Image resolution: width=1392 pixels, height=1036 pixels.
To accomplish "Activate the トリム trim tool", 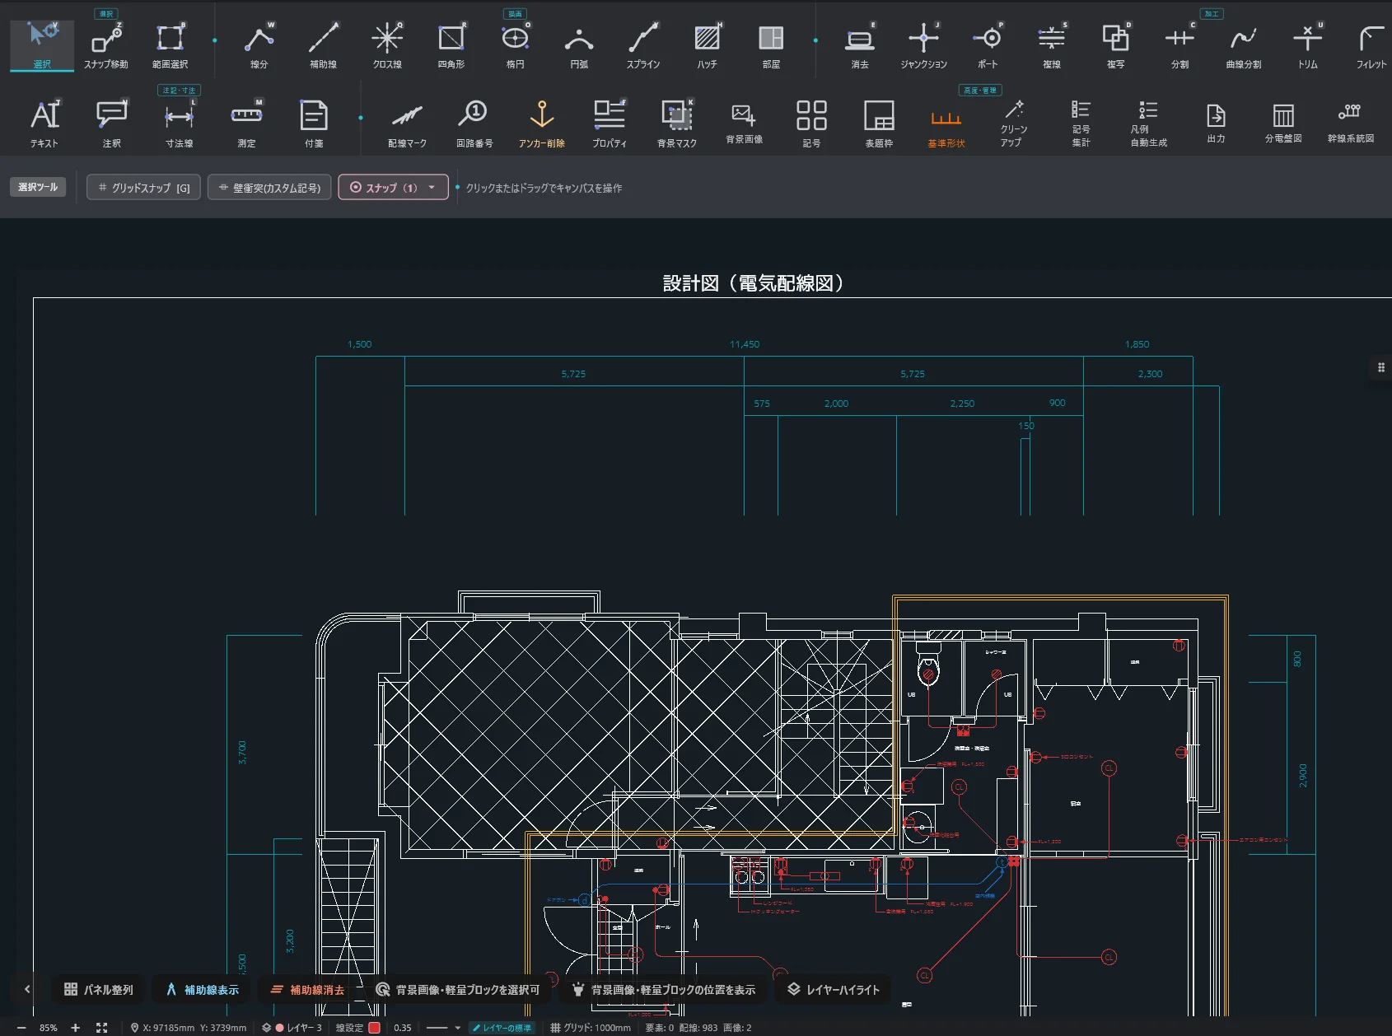I will click(1307, 45).
